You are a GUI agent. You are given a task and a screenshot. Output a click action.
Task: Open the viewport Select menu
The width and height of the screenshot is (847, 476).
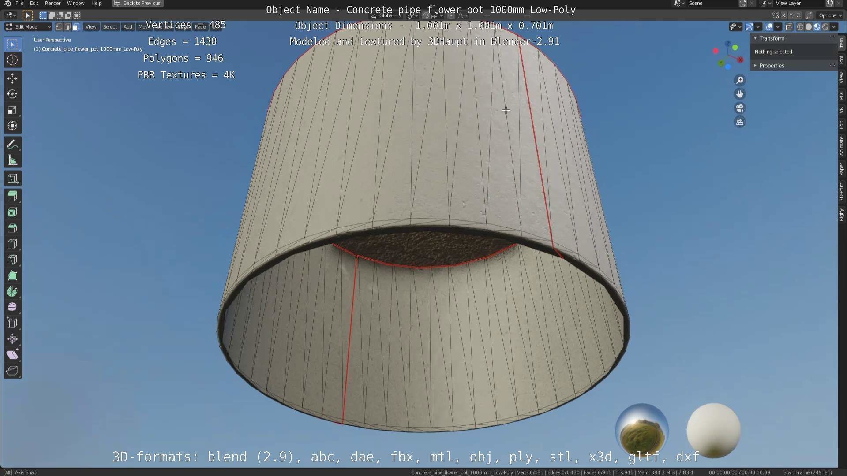[x=110, y=27]
